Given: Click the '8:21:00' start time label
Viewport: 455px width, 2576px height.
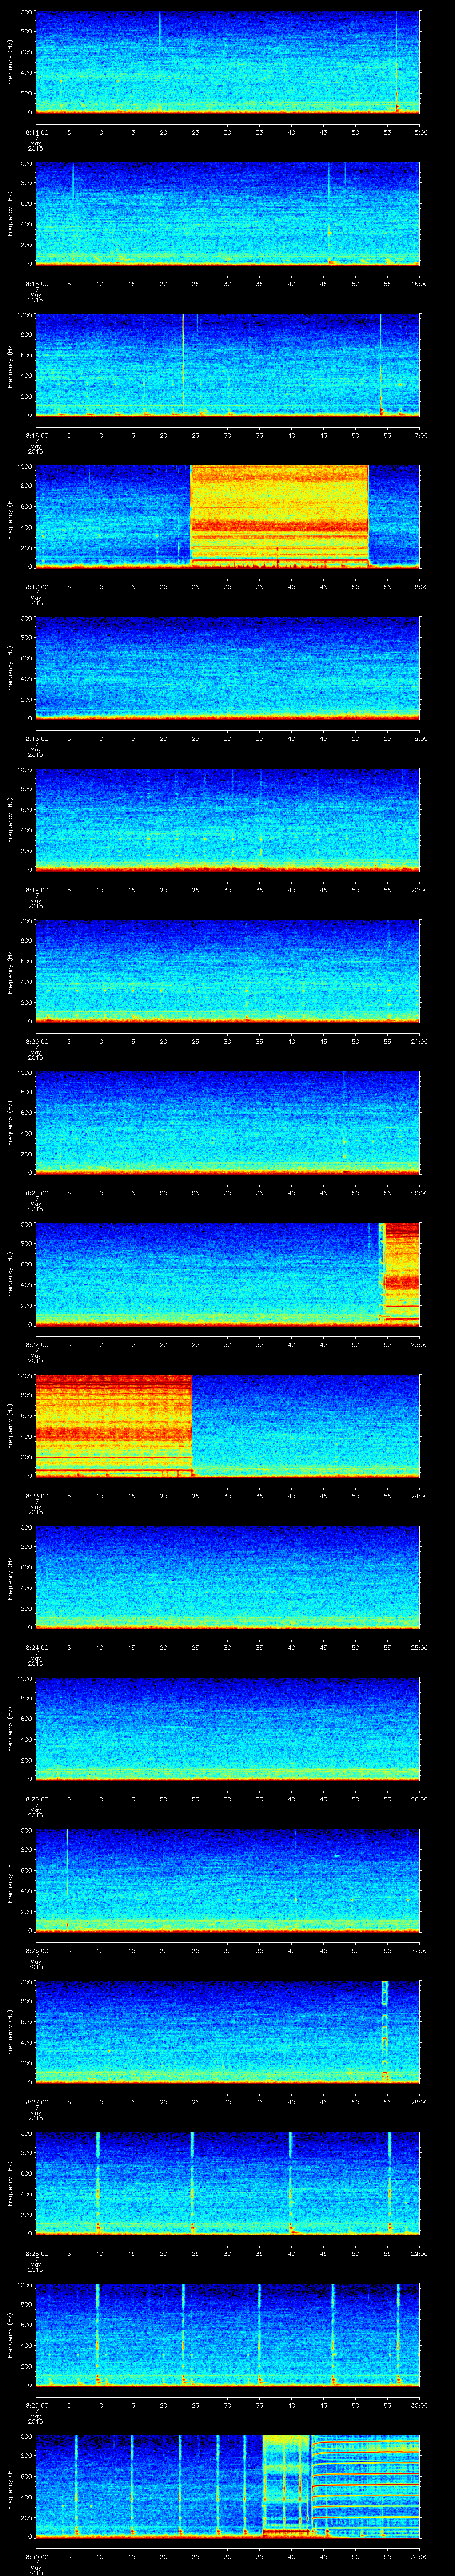Looking at the screenshot, I should click(36, 1192).
